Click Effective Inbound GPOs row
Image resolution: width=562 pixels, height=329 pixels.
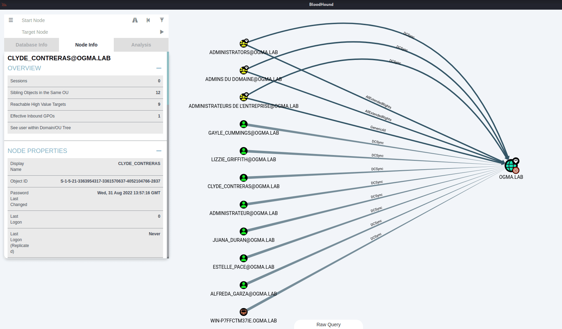point(85,116)
